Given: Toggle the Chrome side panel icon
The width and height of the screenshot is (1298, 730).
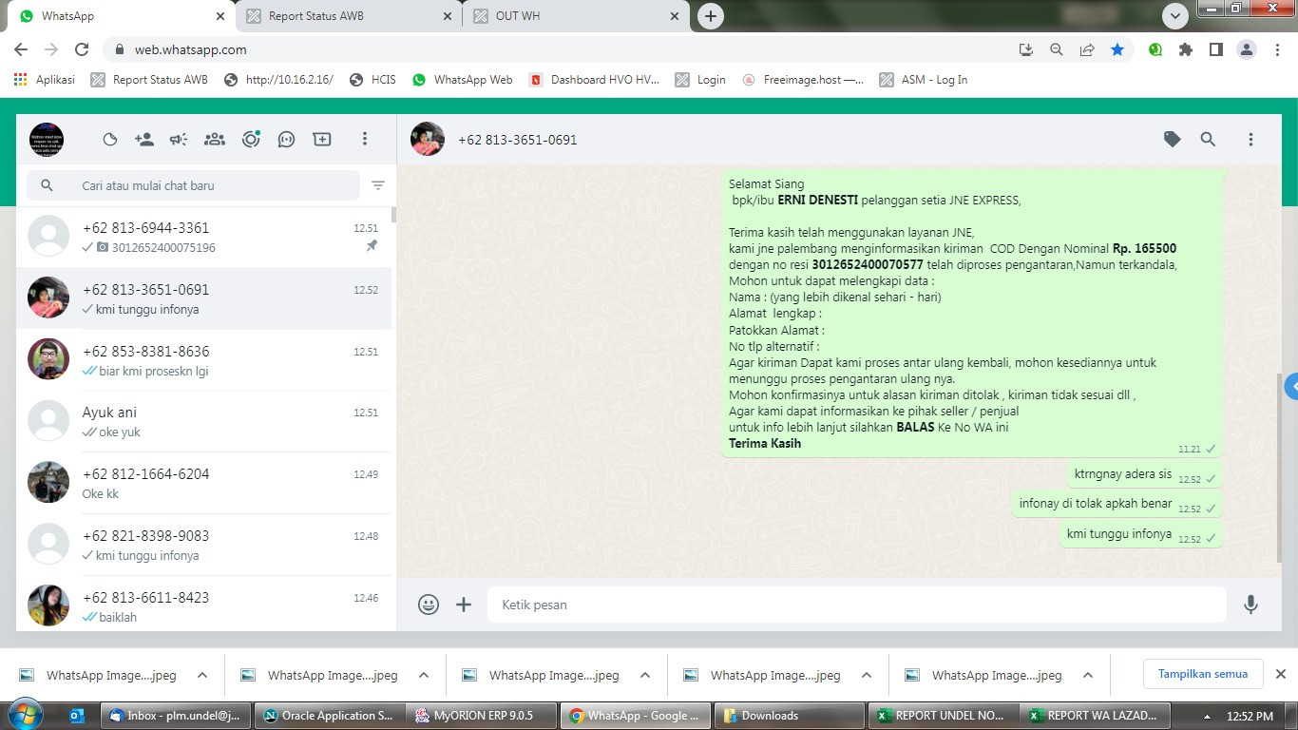Looking at the screenshot, I should click(1215, 49).
